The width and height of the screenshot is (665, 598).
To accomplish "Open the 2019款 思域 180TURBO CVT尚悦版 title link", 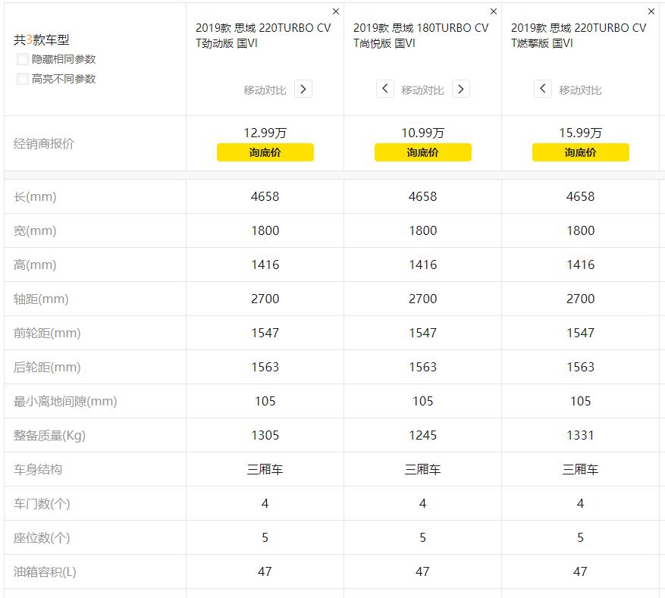I will coord(421,36).
